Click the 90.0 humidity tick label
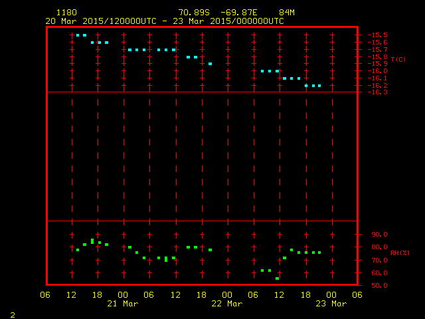This screenshot has height=319, width=425. click(x=379, y=235)
